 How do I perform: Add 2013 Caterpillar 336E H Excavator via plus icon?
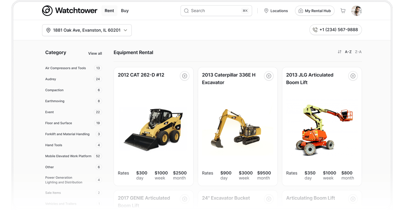(x=269, y=76)
